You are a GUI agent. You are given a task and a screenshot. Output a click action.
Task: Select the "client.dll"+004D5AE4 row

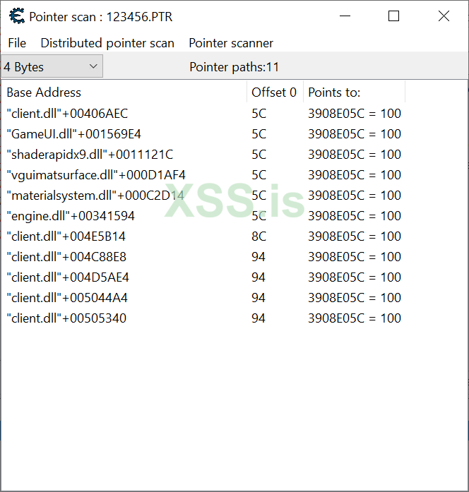coord(68,277)
